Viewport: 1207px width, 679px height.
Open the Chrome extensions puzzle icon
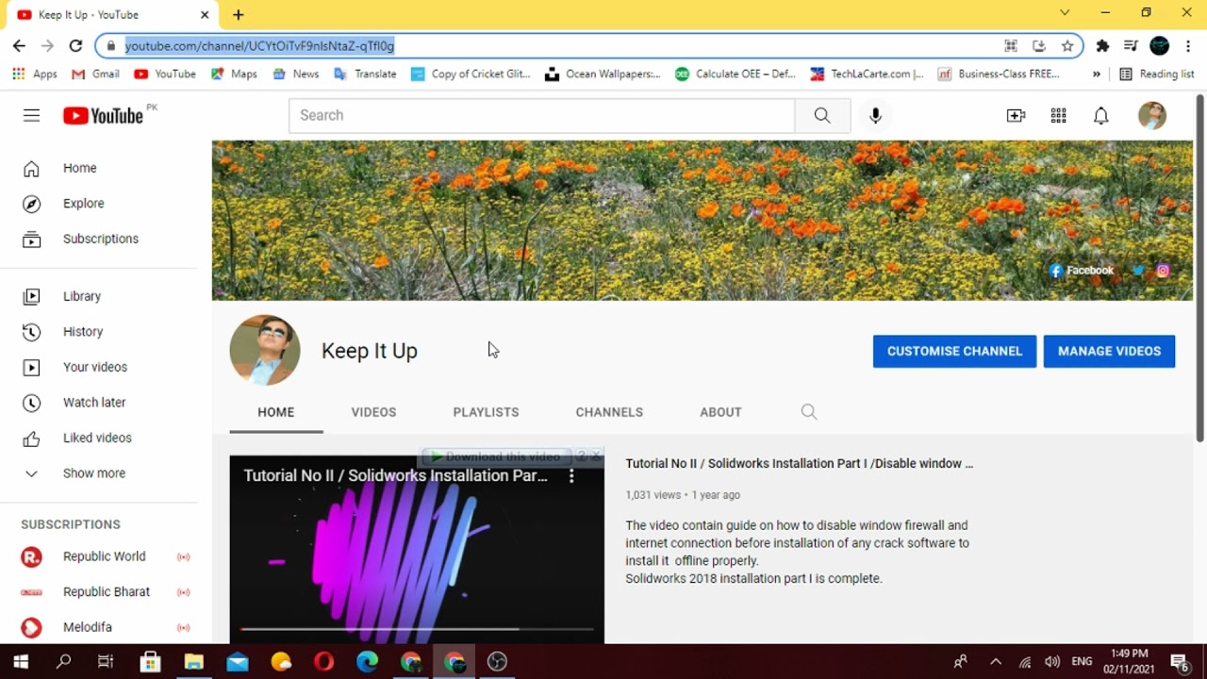1102,45
